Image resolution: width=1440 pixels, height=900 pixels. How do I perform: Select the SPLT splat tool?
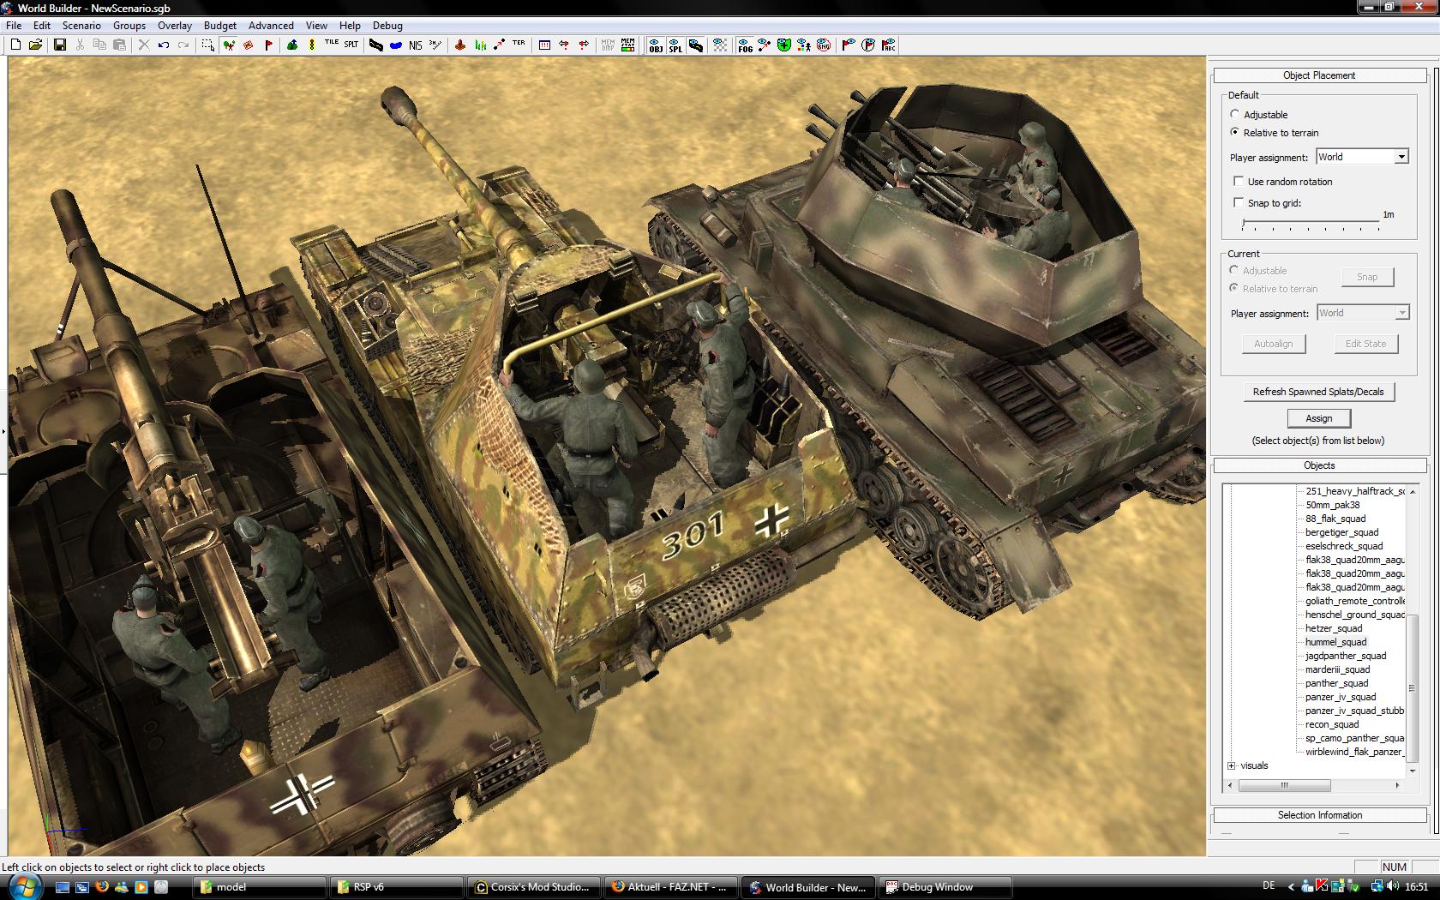[351, 44]
